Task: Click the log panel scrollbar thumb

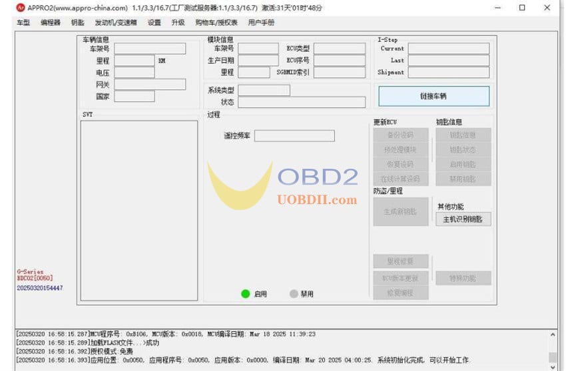Action: point(553,357)
